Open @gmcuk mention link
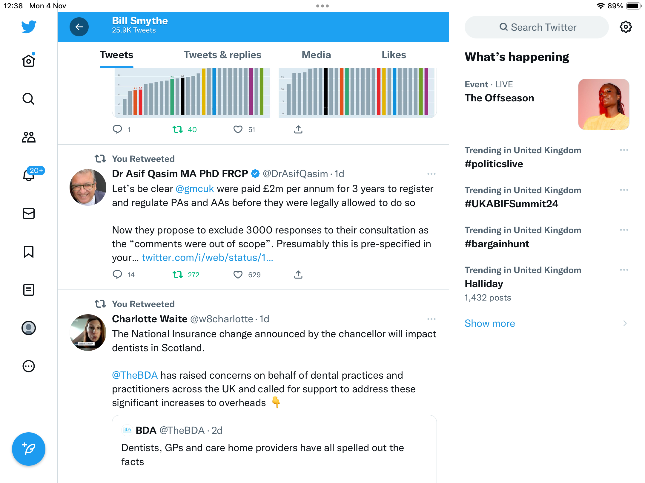This screenshot has height=483, width=645. (195, 189)
